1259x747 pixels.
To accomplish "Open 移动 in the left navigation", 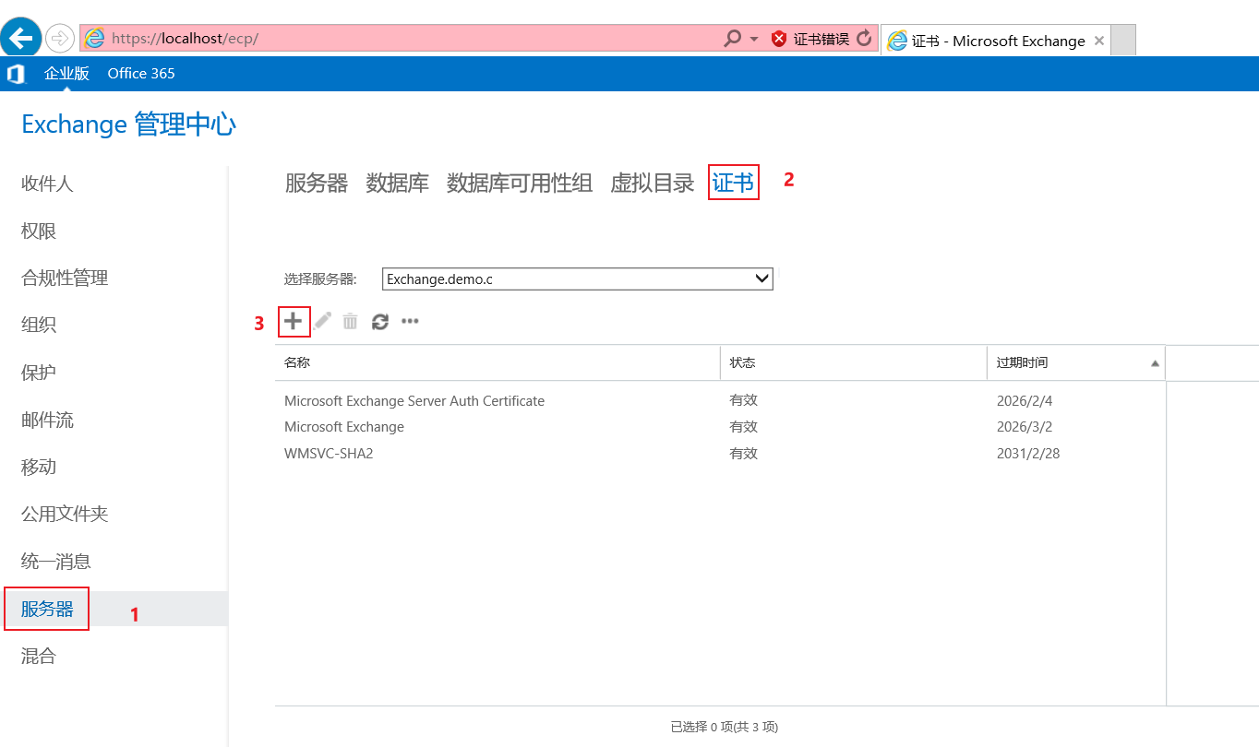I will point(39,467).
